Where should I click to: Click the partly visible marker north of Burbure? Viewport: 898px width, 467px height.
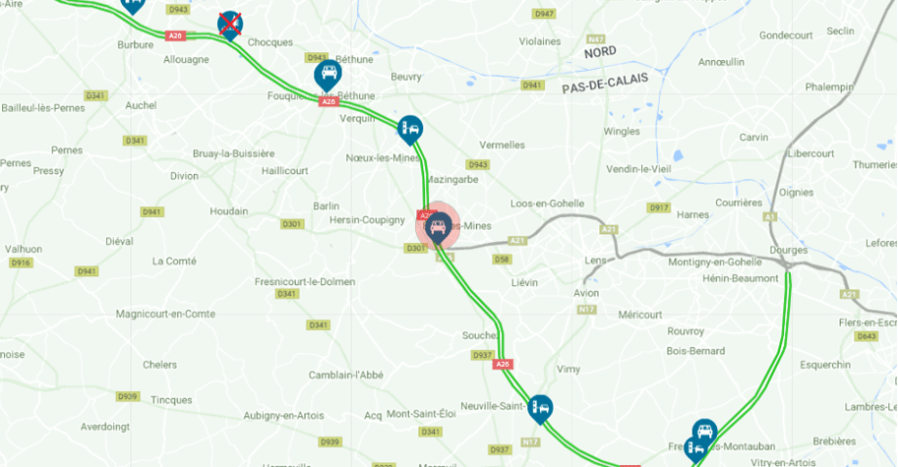(x=133, y=6)
